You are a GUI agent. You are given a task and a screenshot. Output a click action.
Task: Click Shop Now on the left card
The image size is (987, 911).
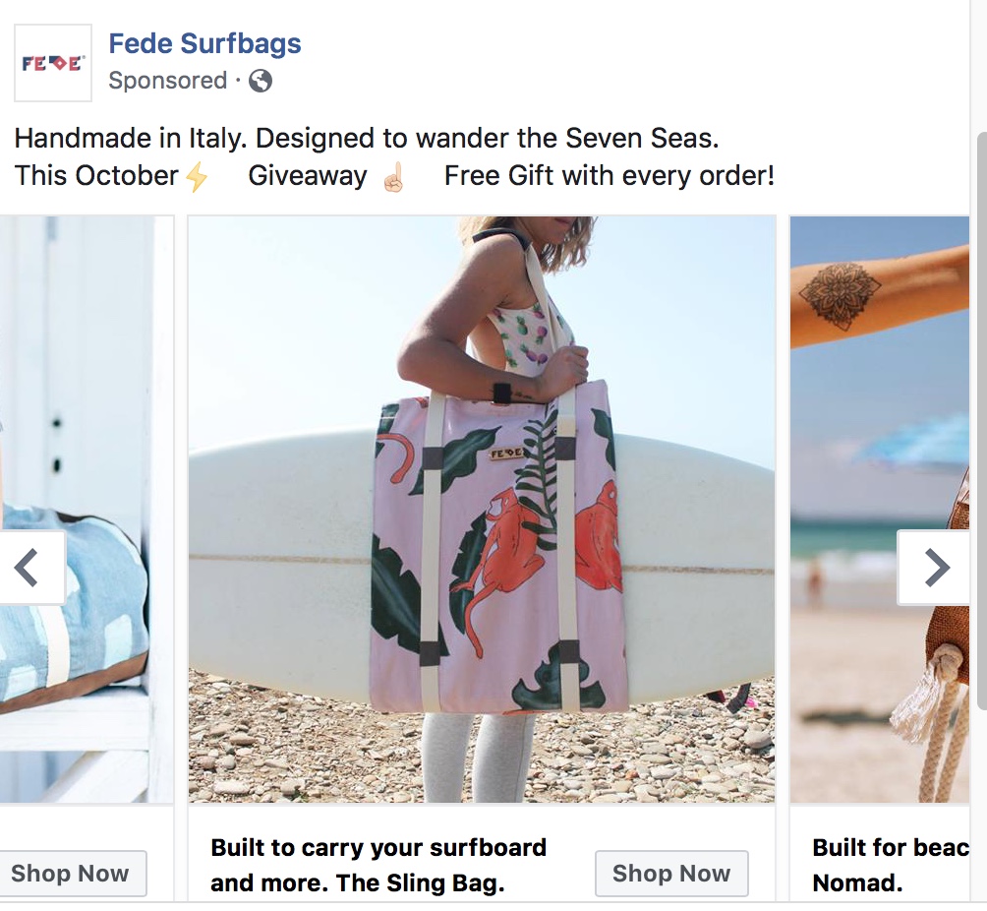(71, 874)
